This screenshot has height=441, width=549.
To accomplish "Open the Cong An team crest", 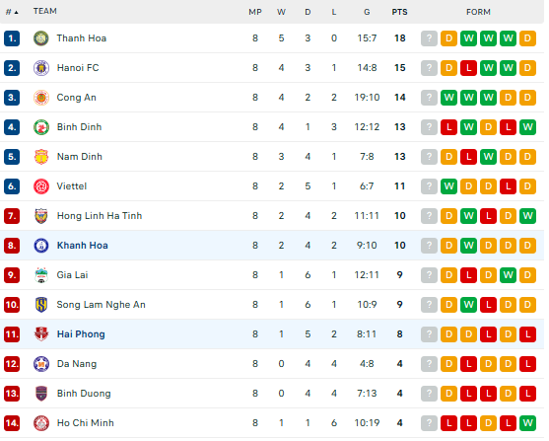I will tap(41, 98).
